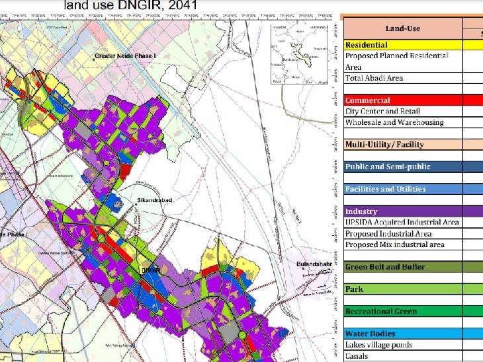The height and width of the screenshot is (362, 483).
Task: Click the Industry purple legend row
Action: (402, 211)
